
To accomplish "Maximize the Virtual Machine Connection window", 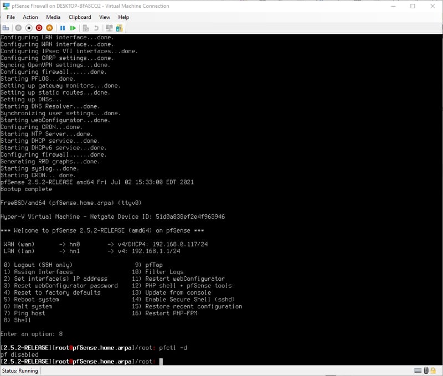I will tap(413, 6).
